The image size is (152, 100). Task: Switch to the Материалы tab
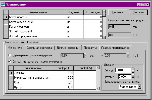pos(15,47)
